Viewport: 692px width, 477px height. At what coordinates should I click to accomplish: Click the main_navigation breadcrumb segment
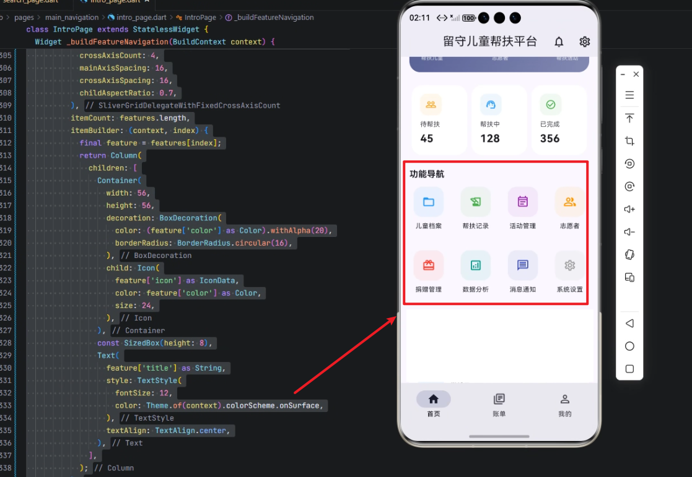(x=71, y=17)
